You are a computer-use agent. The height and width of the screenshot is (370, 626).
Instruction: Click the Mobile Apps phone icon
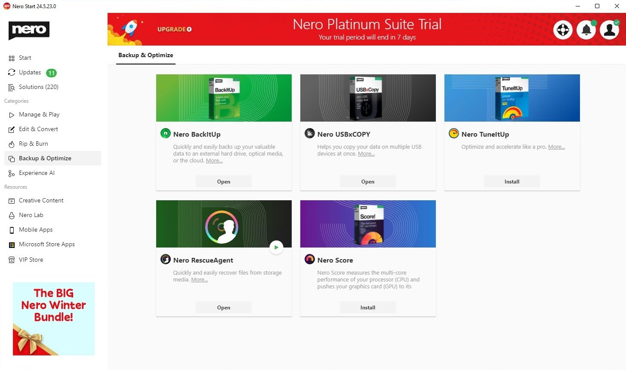tap(12, 230)
